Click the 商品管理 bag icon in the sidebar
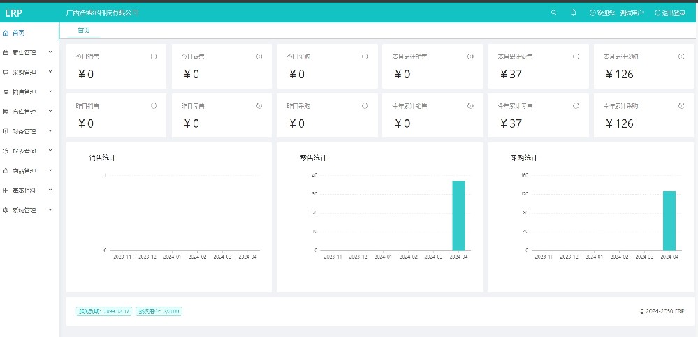This screenshot has width=698, height=337. coord(6,171)
